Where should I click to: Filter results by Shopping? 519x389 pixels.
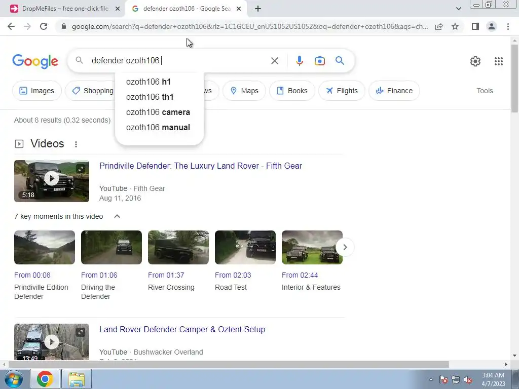coord(90,91)
